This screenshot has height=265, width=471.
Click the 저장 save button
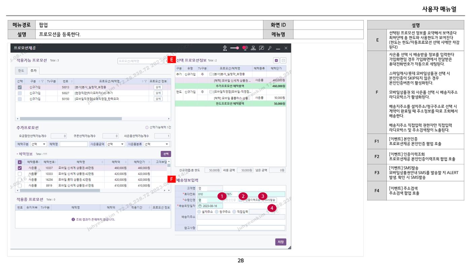(x=281, y=242)
